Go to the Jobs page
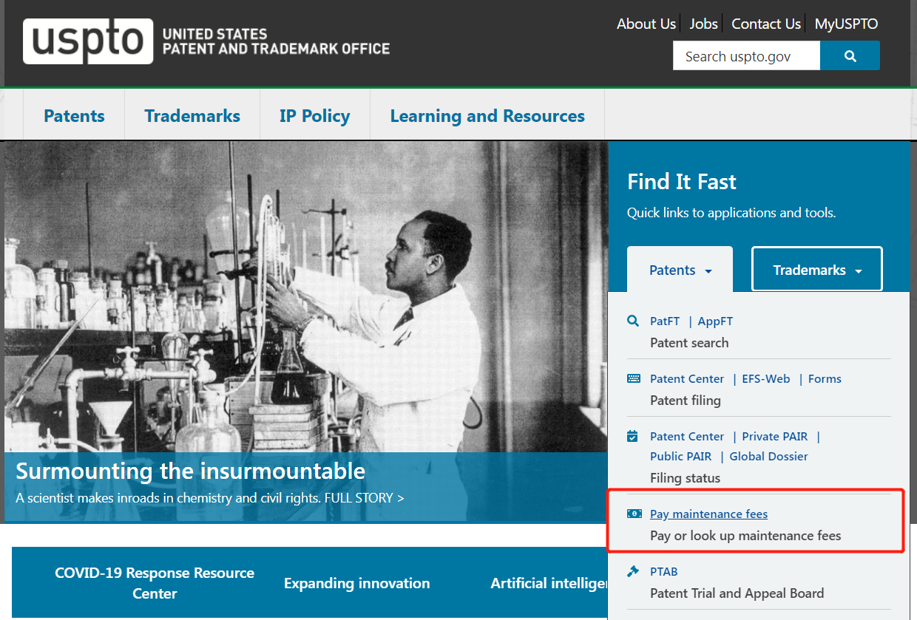This screenshot has width=917, height=620. (703, 24)
